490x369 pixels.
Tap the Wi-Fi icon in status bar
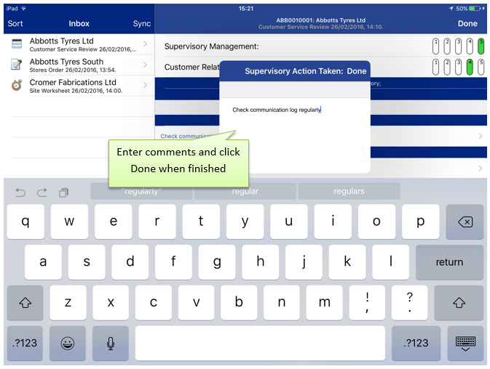(24, 9)
